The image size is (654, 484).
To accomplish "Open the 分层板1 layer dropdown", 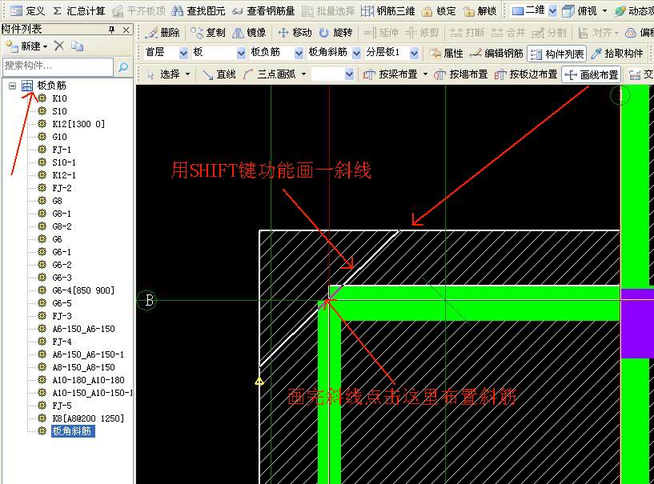I will pos(414,54).
